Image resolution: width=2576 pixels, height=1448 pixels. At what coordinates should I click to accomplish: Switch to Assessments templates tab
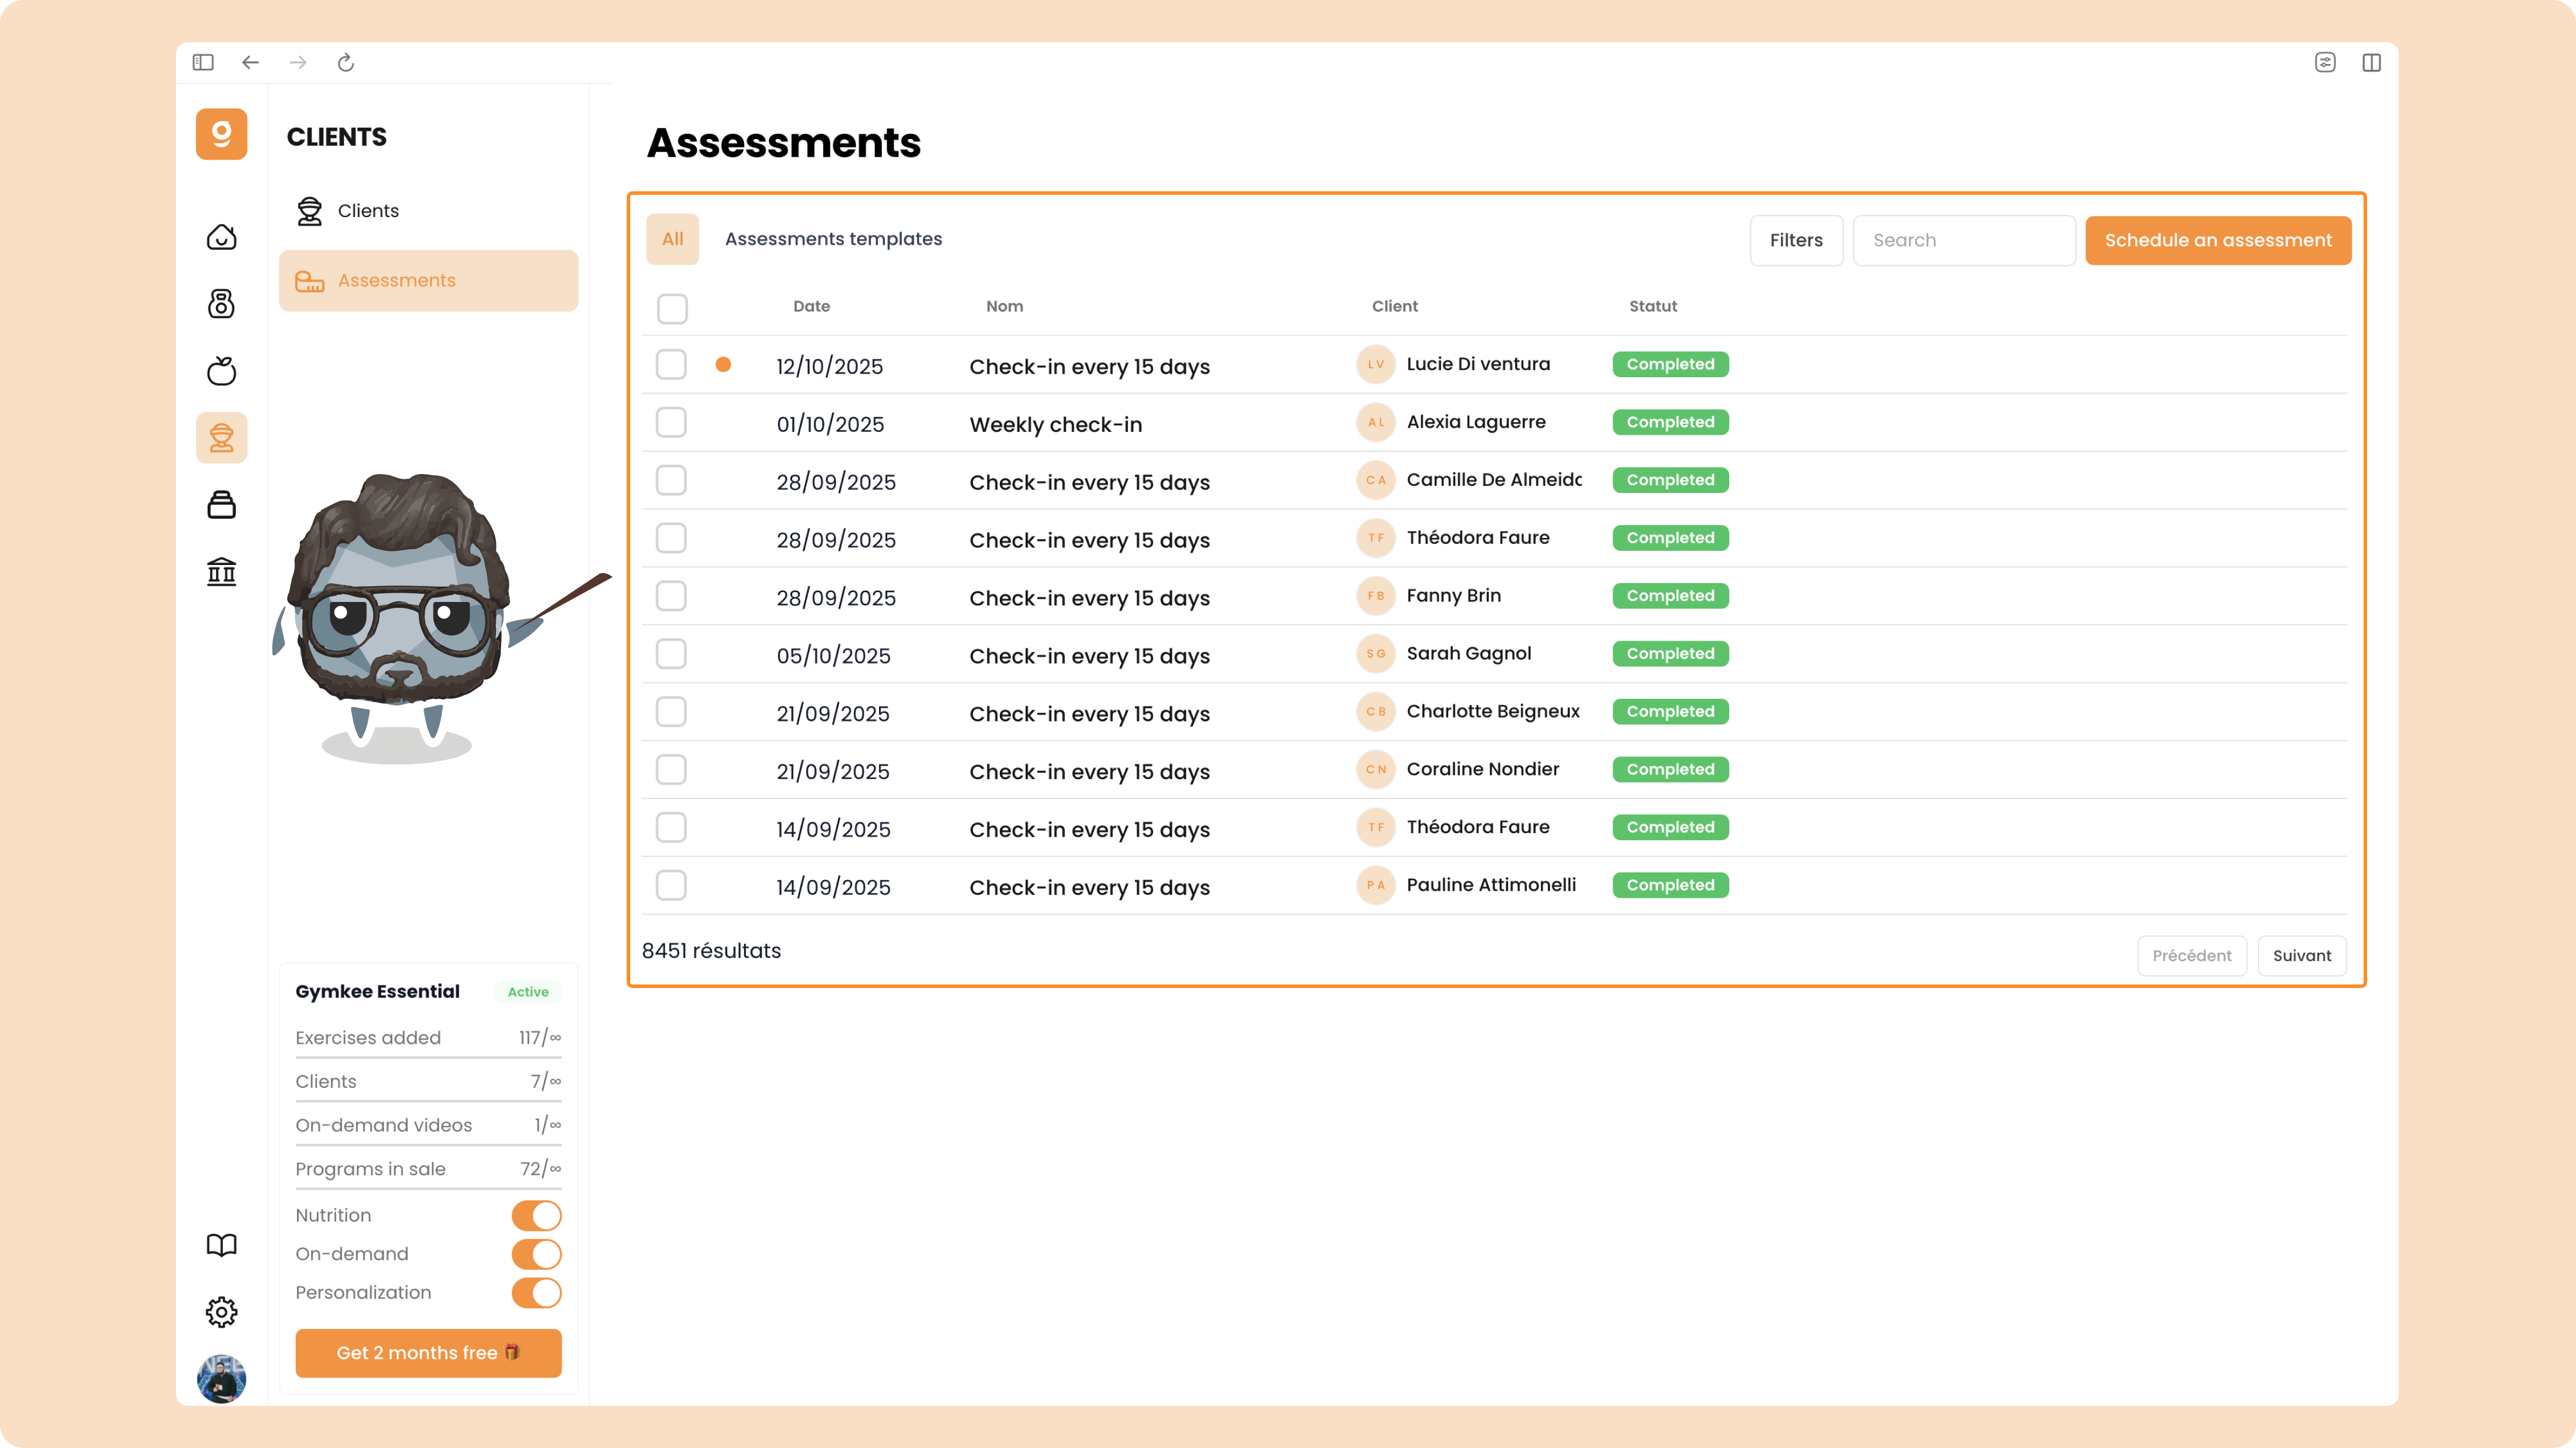(833, 239)
